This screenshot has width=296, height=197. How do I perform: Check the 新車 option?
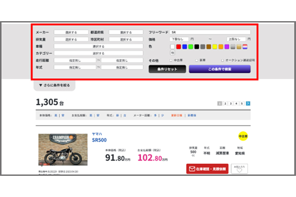click(x=196, y=61)
